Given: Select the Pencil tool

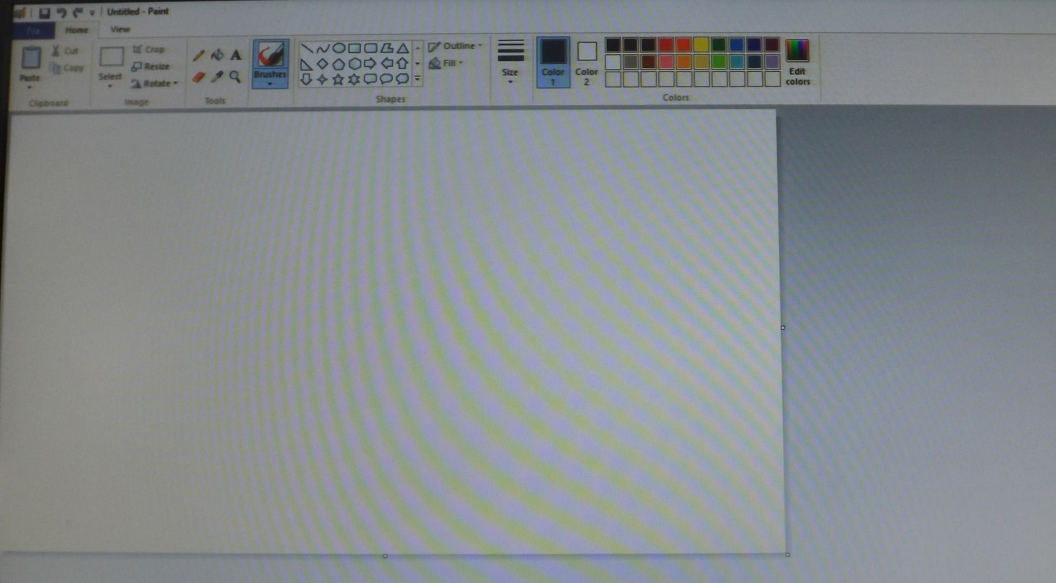Looking at the screenshot, I should [x=198, y=56].
